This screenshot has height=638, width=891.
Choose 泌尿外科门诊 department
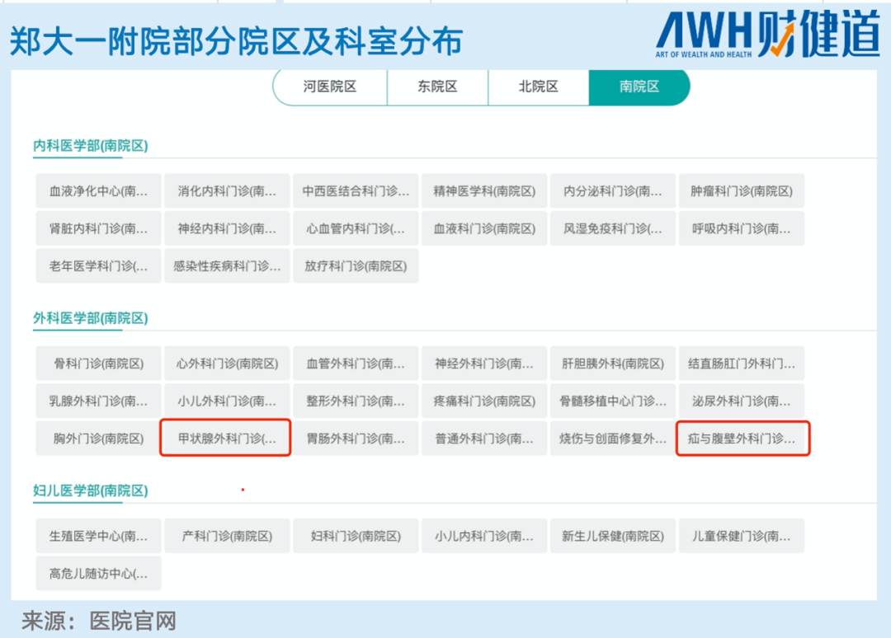tap(742, 401)
